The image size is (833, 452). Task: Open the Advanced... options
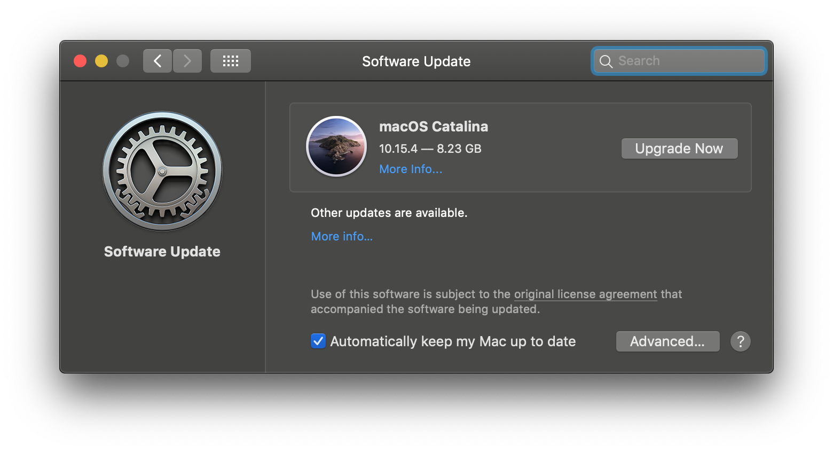(667, 341)
